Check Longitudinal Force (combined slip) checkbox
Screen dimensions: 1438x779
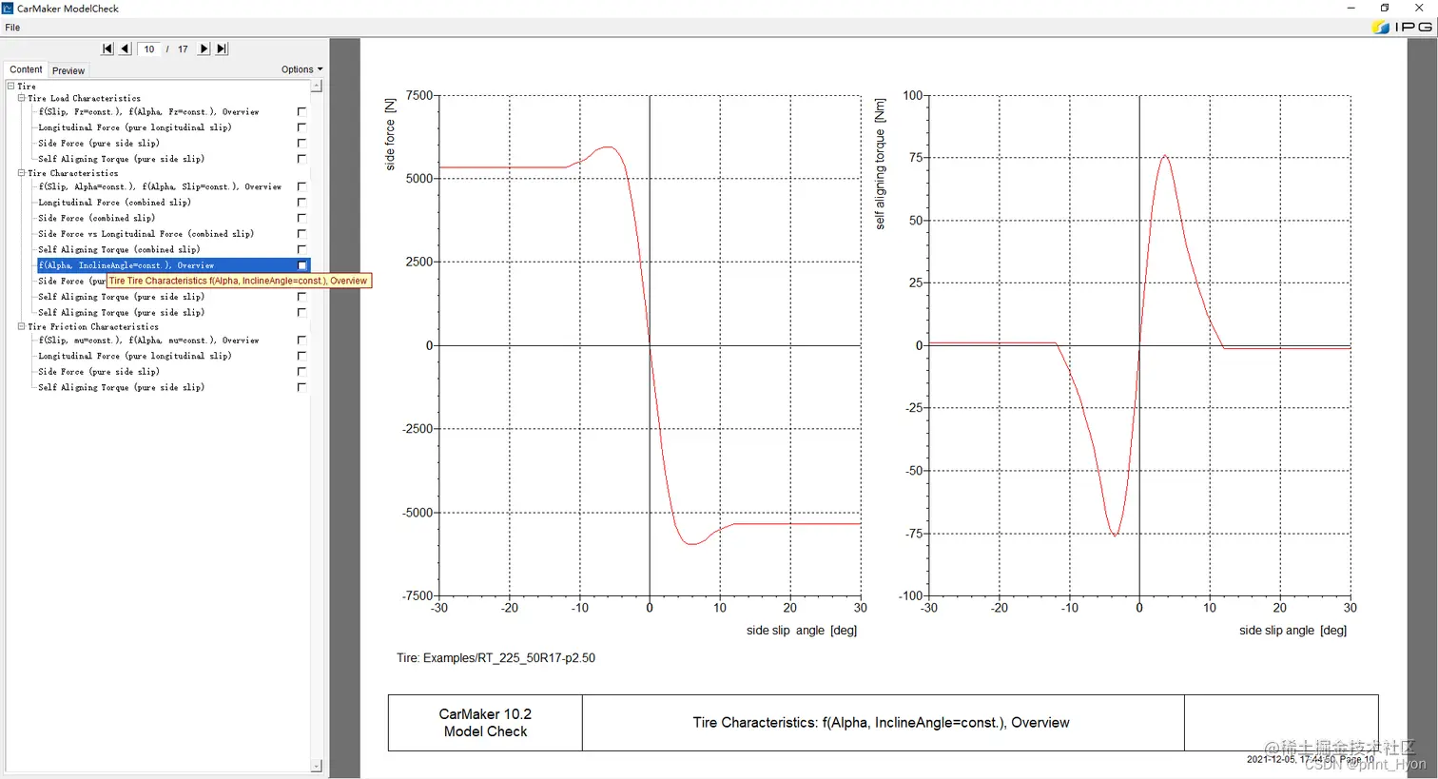(x=301, y=202)
